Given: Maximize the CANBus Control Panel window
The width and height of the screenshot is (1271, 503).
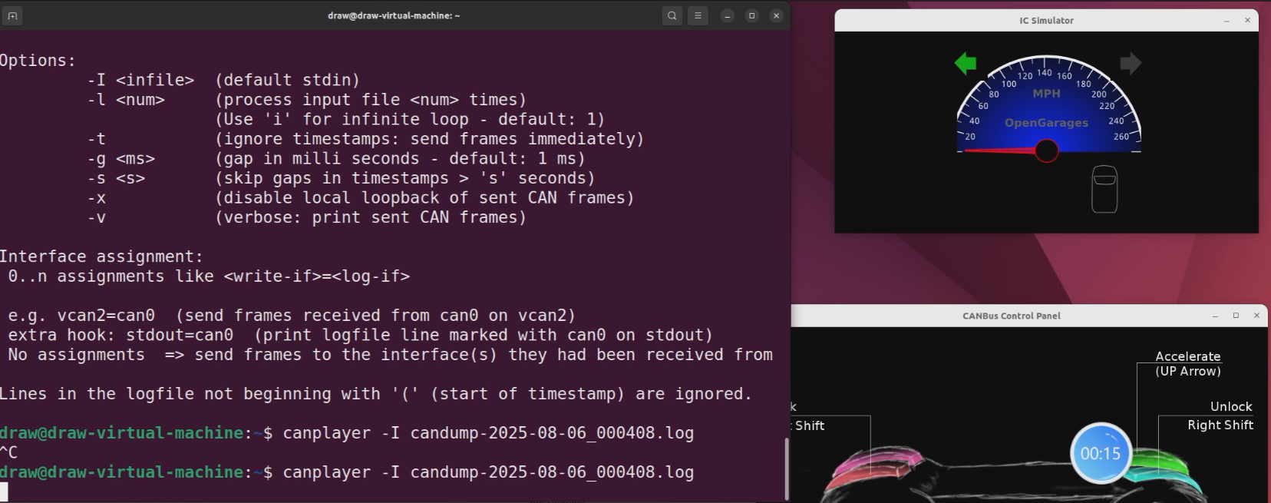Looking at the screenshot, I should (x=1236, y=316).
